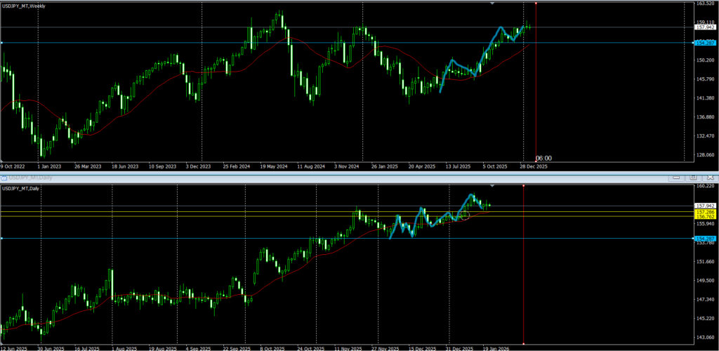Screen dimensions: 719x351
Task: Click the daily chart window icon in its title bar
Action: tap(4, 178)
